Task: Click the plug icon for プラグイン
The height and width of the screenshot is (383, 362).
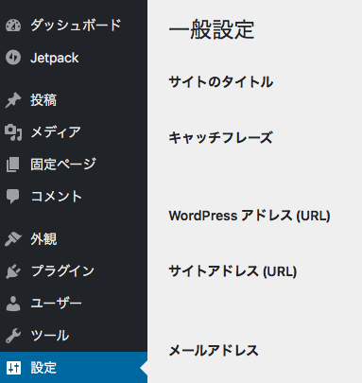Action: (13, 271)
